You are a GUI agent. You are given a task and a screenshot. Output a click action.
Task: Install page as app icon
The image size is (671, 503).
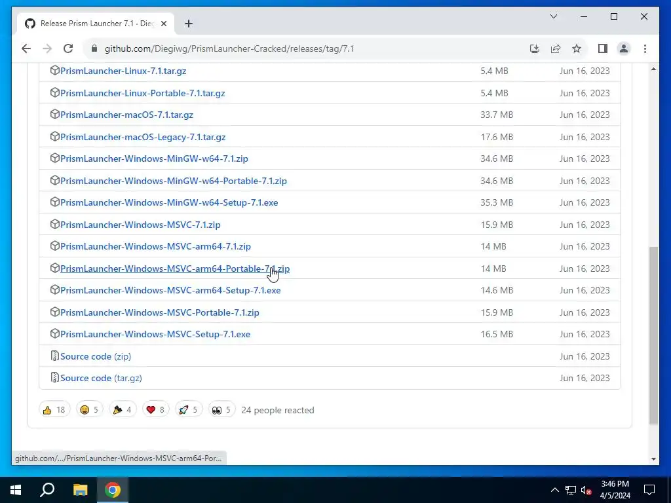[x=535, y=48]
